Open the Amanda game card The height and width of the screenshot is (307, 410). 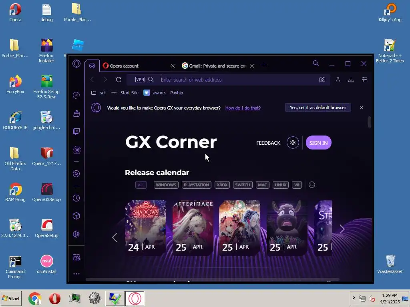(x=287, y=228)
